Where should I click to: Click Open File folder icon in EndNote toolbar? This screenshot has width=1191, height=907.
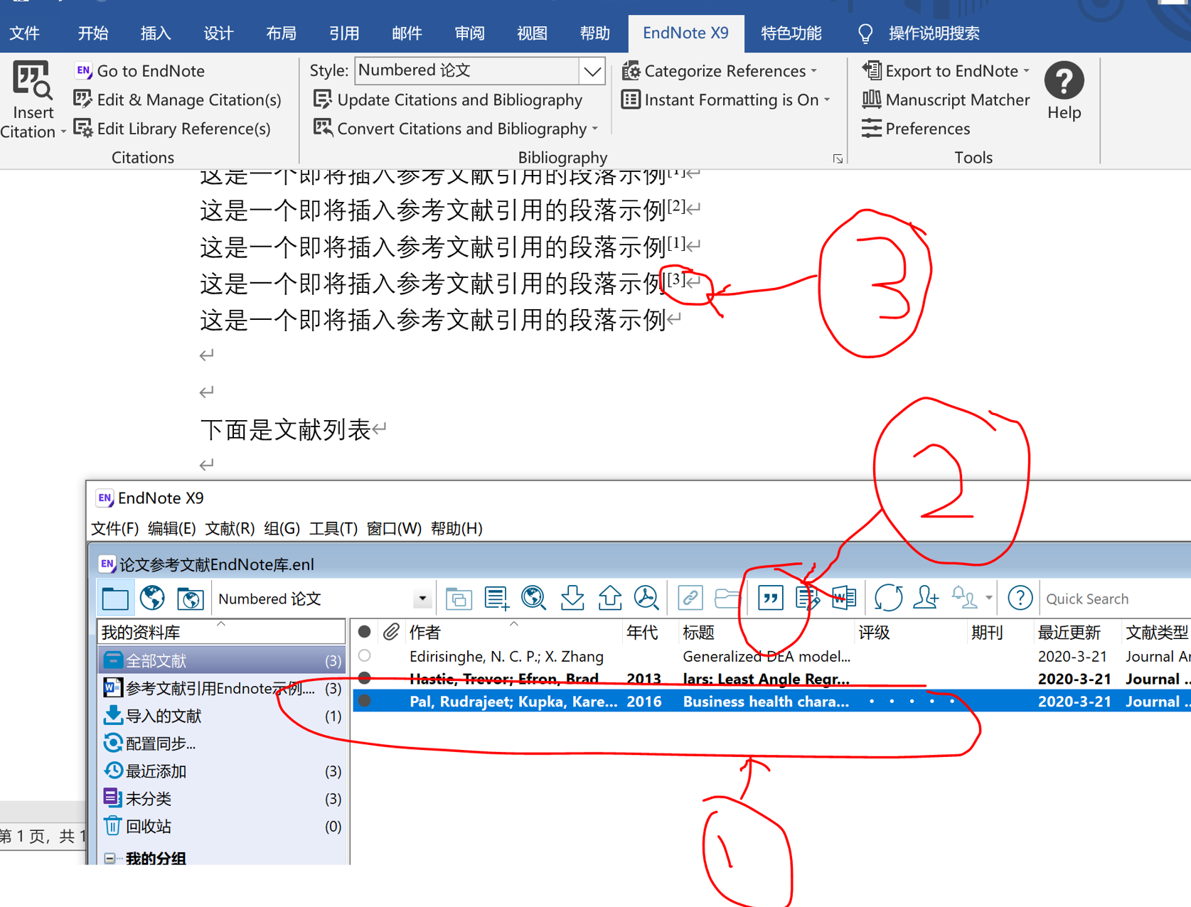click(727, 599)
